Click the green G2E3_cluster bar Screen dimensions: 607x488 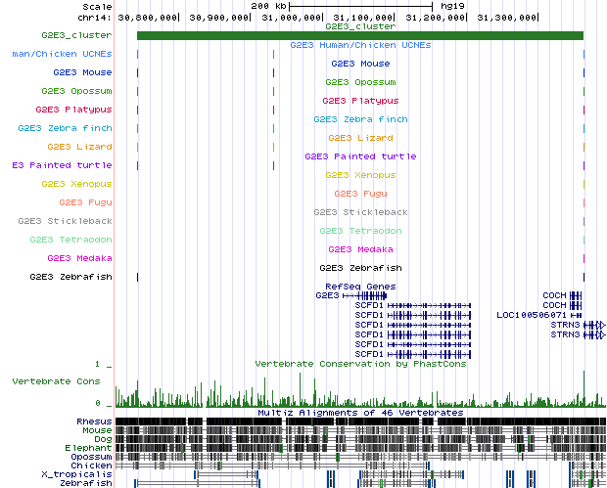[359, 36]
